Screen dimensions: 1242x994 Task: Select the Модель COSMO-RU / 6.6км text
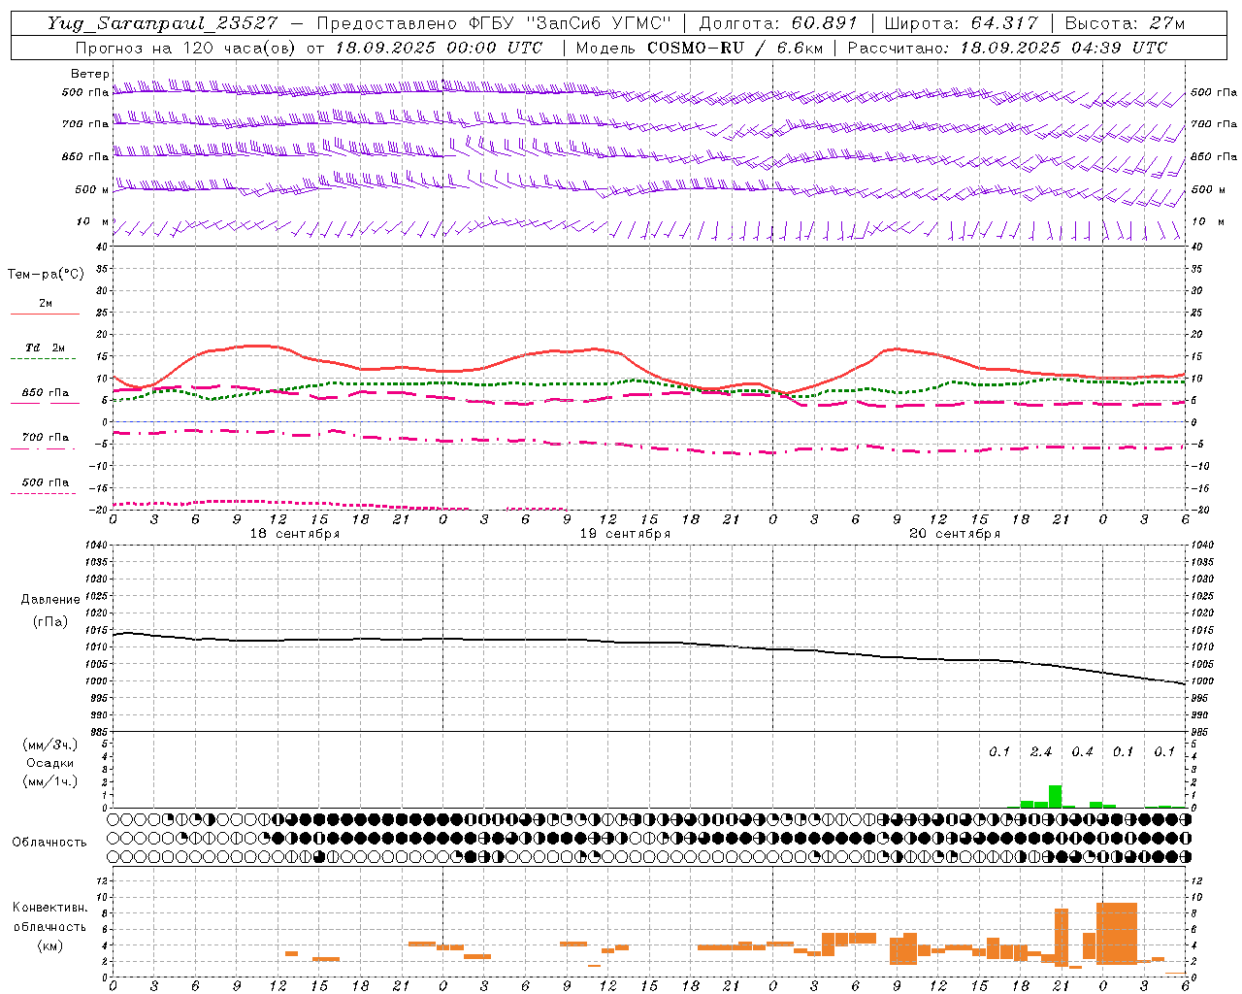[x=699, y=48]
